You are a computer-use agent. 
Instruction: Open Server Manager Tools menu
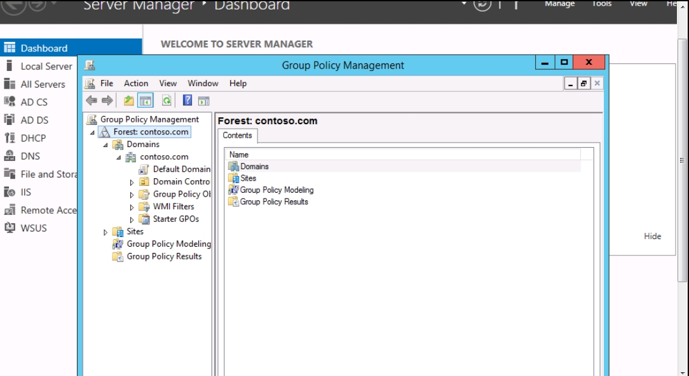click(601, 4)
